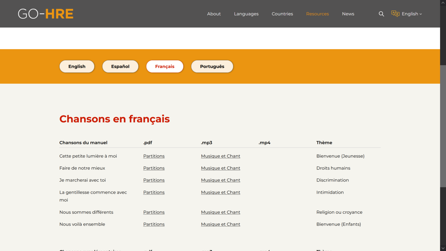Open the Countries menu
446x251 pixels.
coord(282,14)
